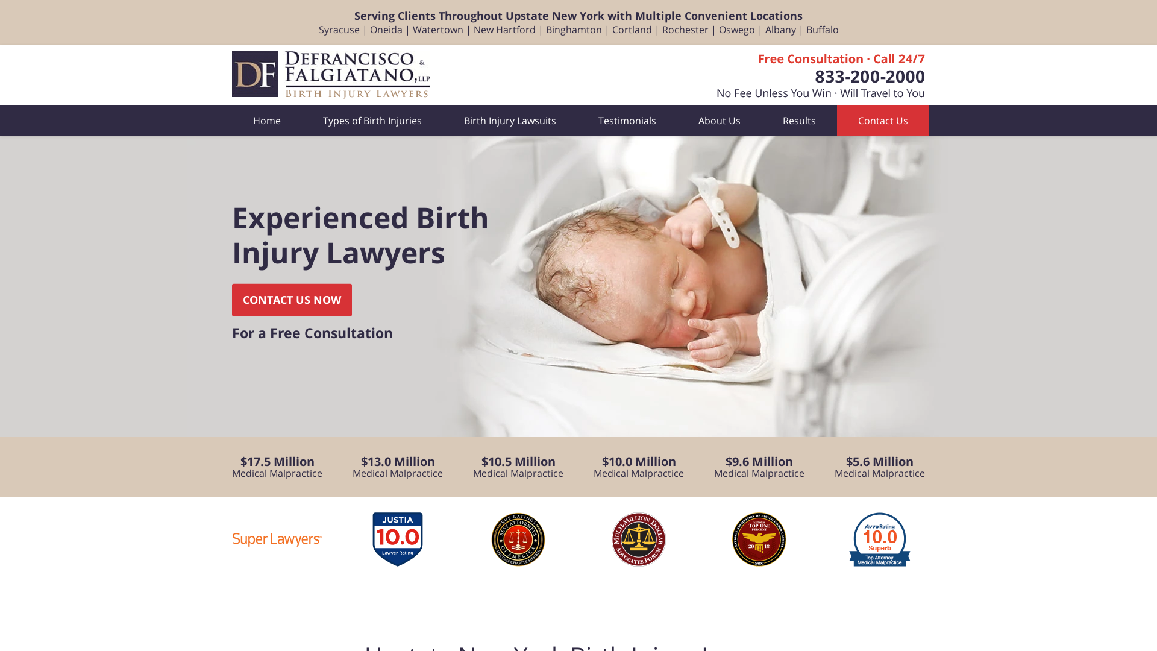
Task: Click the DeFrancisco & Falgiatano logo
Action: pyautogui.click(x=331, y=75)
